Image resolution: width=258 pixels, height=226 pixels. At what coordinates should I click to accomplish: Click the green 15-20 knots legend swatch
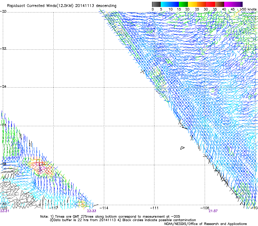pos(183,4)
